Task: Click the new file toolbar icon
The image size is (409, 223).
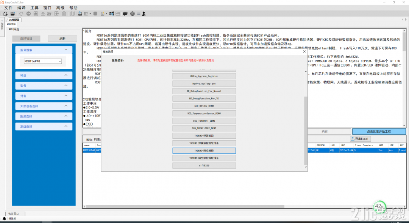Action: tap(5, 14)
